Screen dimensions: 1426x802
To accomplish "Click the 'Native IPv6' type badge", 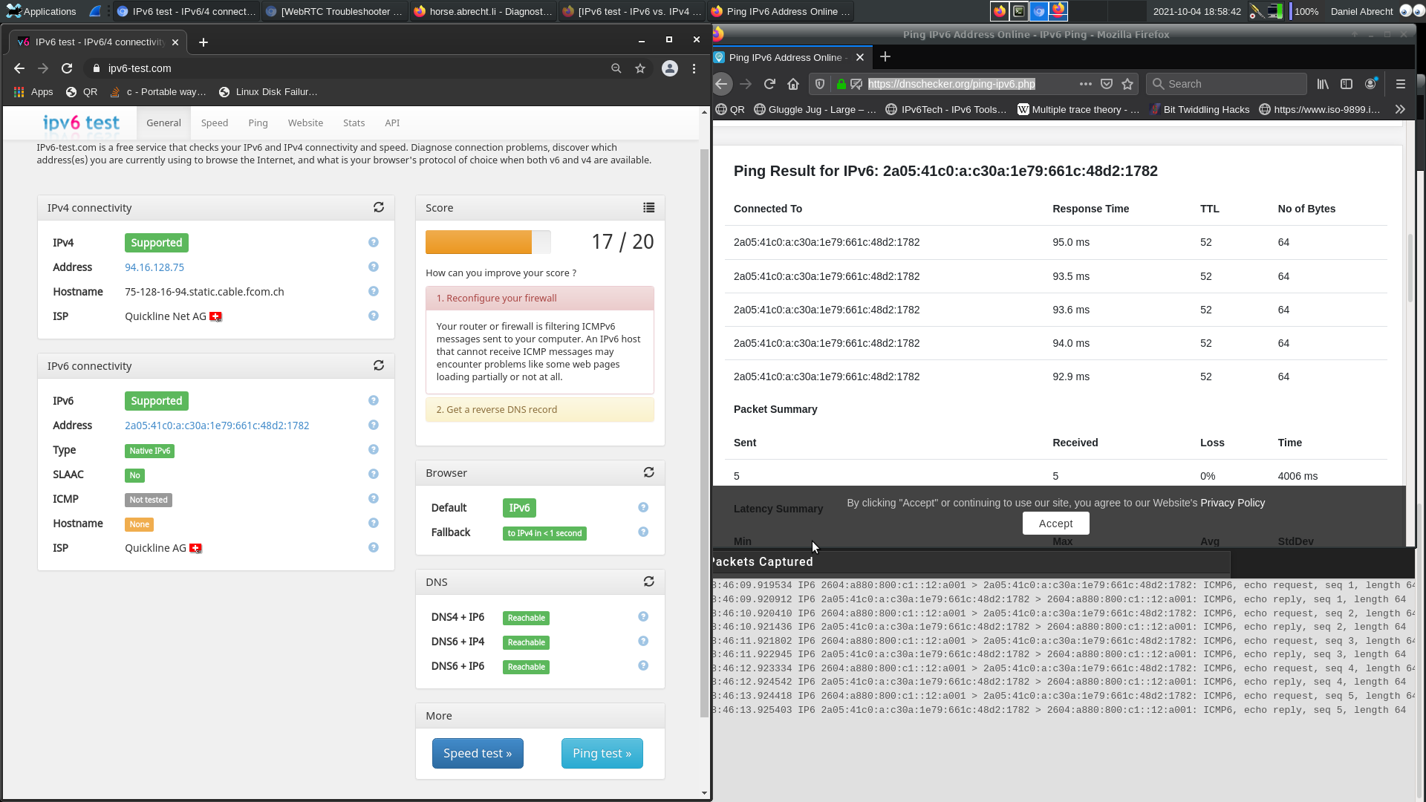I will coord(149,450).
